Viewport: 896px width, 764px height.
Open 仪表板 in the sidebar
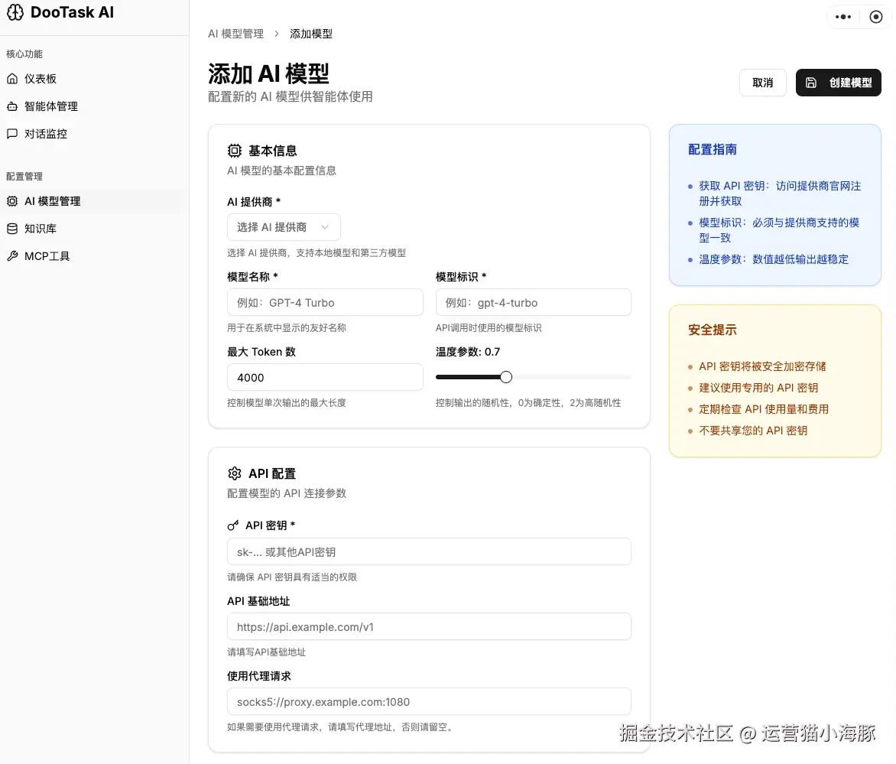click(92, 79)
